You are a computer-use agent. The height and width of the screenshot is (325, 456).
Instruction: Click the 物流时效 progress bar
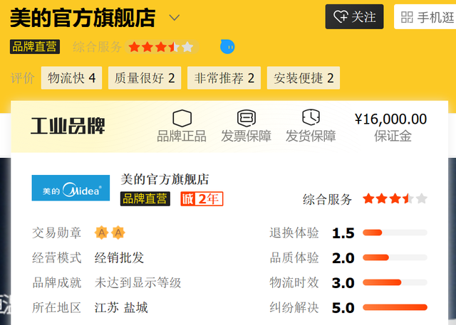tap(395, 282)
